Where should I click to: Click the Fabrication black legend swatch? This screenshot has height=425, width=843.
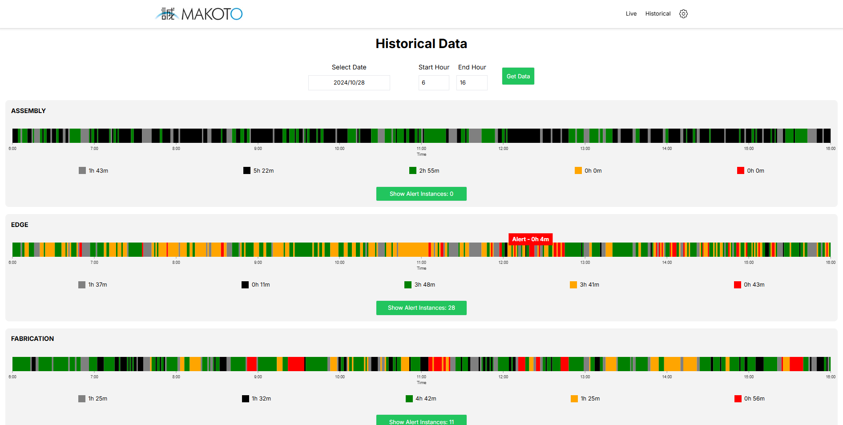(x=246, y=399)
